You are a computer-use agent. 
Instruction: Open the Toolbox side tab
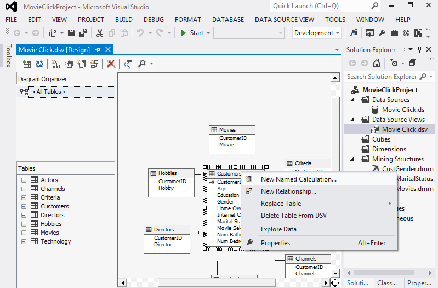click(x=9, y=55)
